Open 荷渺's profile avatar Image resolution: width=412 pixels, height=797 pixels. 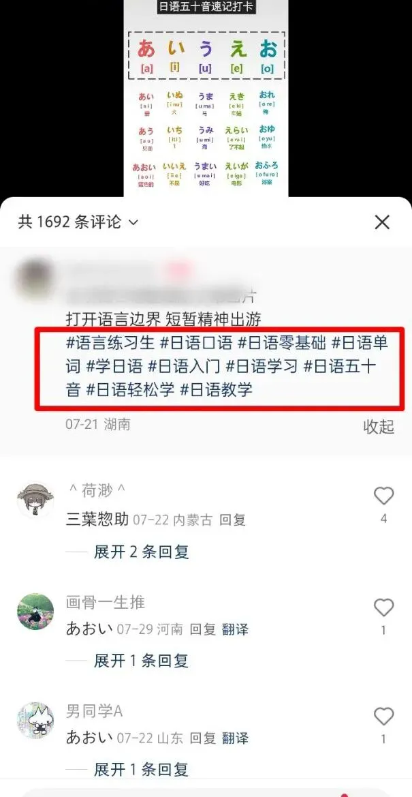point(35,499)
